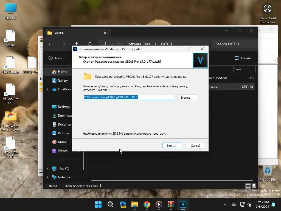Screen dimensions: 281x211
Task: Open taskbar Search
Action: tap(110, 204)
